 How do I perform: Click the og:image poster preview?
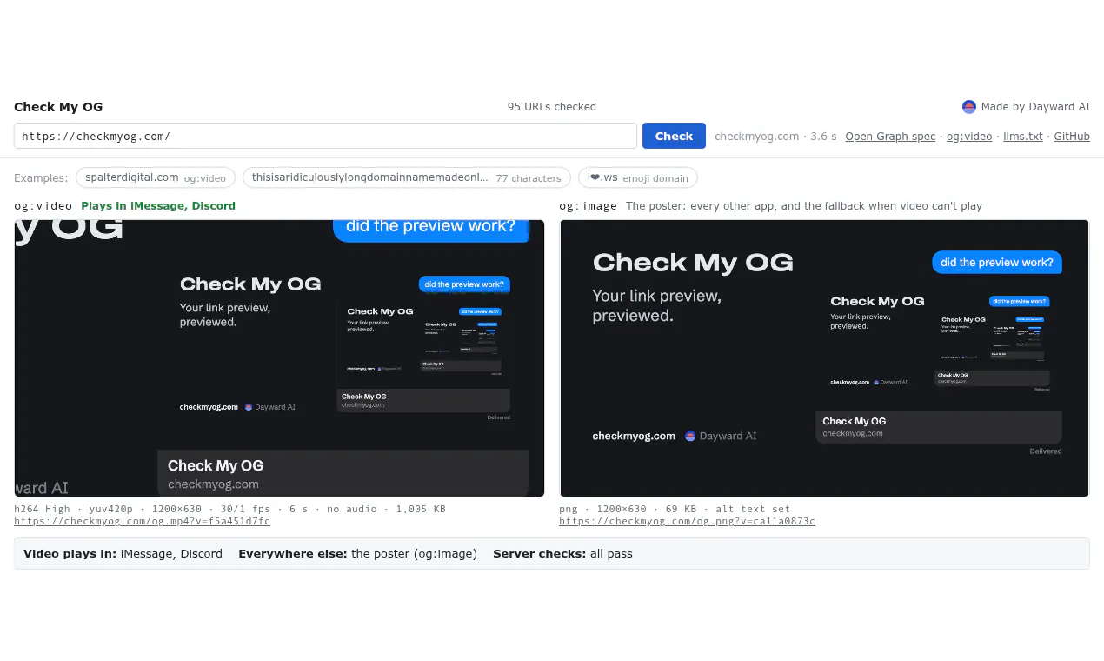click(824, 357)
